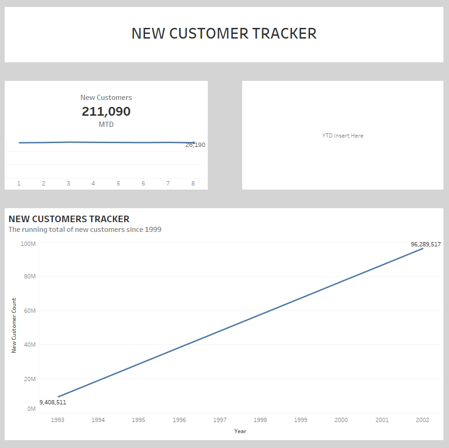Click the YTD Insert Here placeholder
Image resolution: width=449 pixels, height=448 pixels.
343,136
